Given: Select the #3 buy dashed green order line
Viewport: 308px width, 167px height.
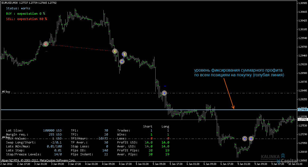Looking at the screenshot, I should (149, 93).
